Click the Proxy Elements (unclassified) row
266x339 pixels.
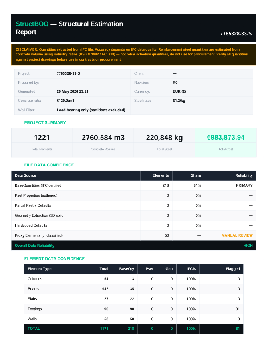134,235
